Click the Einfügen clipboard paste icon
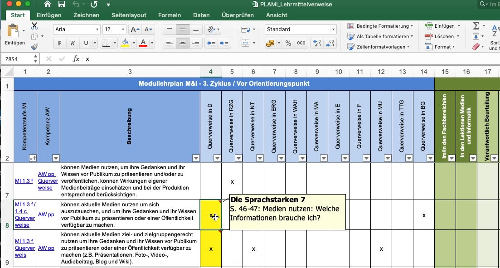This screenshot has height=268, width=500. (x=13, y=31)
